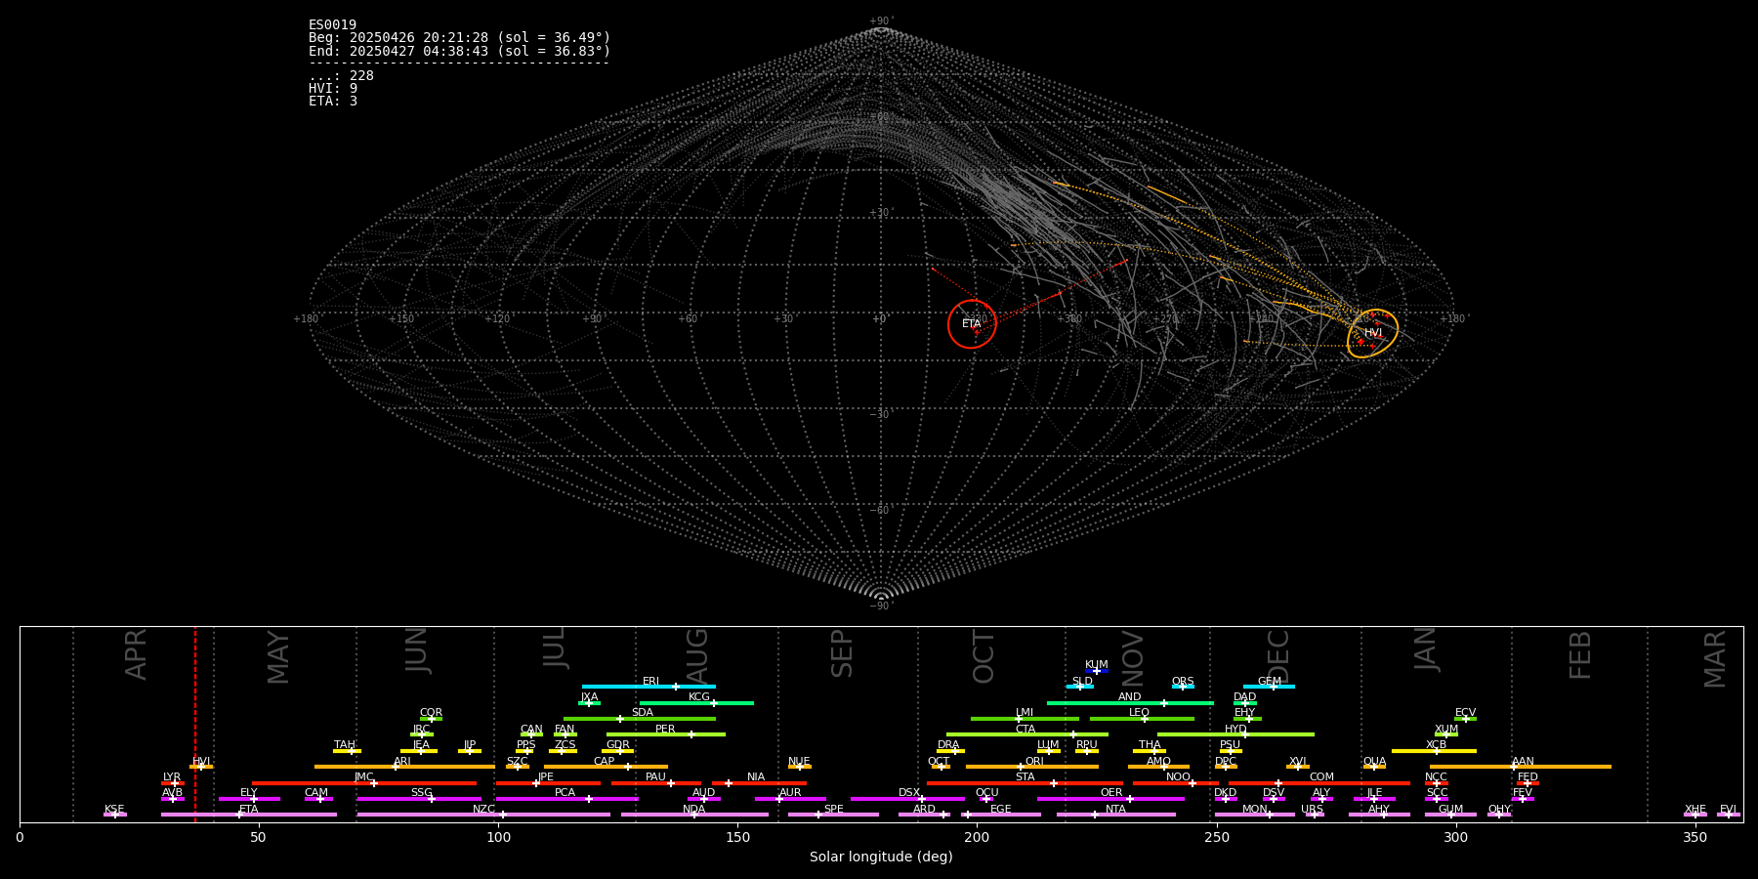
Task: Click the NIA shower label
Action: (x=756, y=777)
